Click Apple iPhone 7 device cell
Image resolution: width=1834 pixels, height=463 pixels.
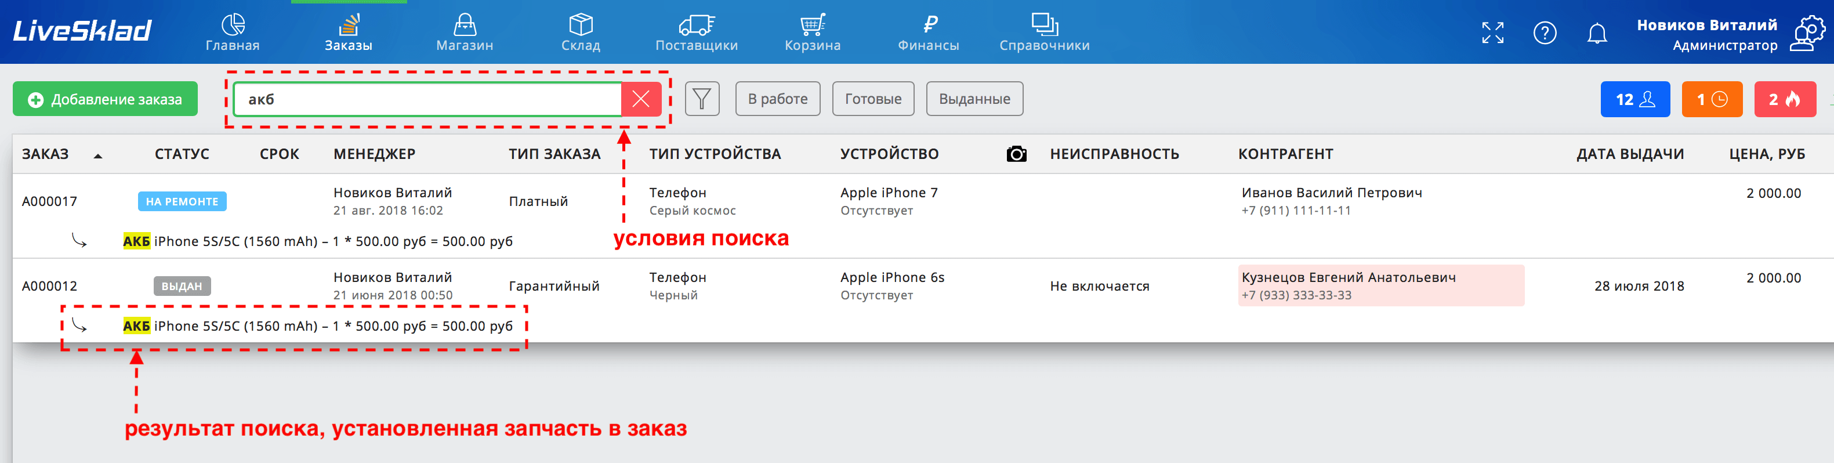(889, 193)
